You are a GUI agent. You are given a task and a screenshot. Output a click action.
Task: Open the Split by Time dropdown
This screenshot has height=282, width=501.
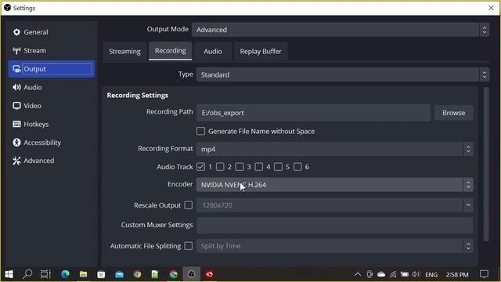point(335,245)
